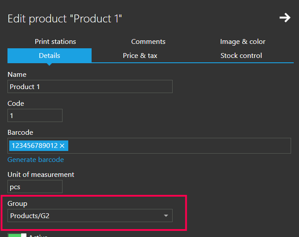Click the right arrow to close panel

(x=285, y=18)
